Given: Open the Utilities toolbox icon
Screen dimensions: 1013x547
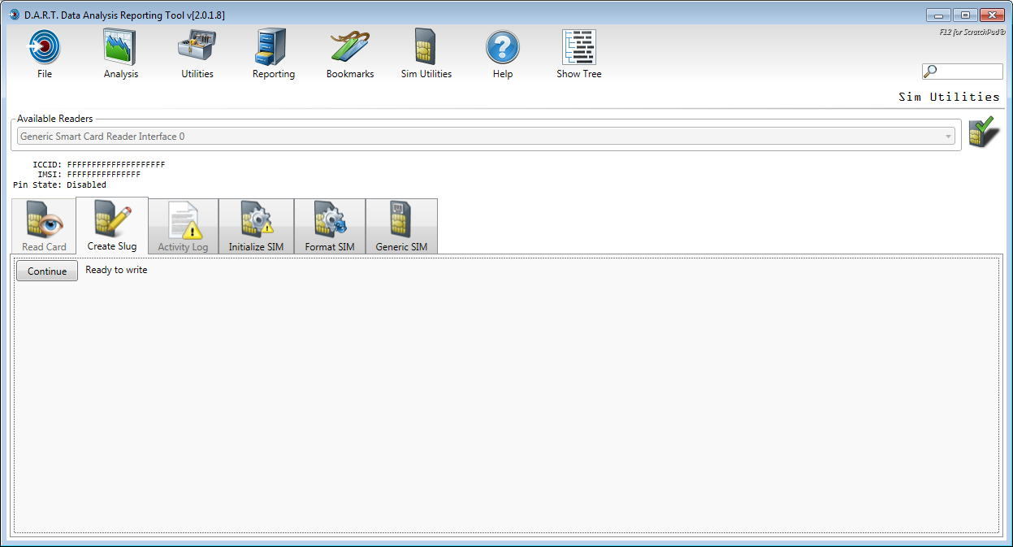Looking at the screenshot, I should click(x=197, y=47).
